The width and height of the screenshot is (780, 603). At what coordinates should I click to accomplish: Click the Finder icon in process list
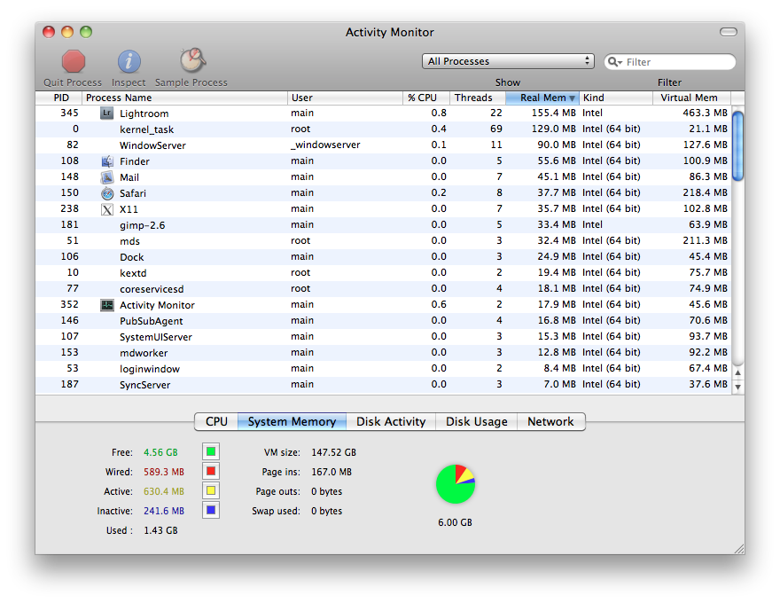pos(107,161)
